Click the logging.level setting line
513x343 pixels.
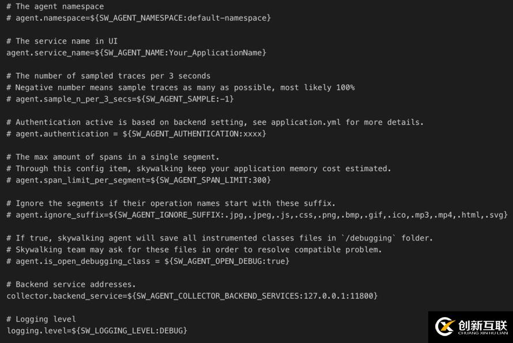click(97, 330)
